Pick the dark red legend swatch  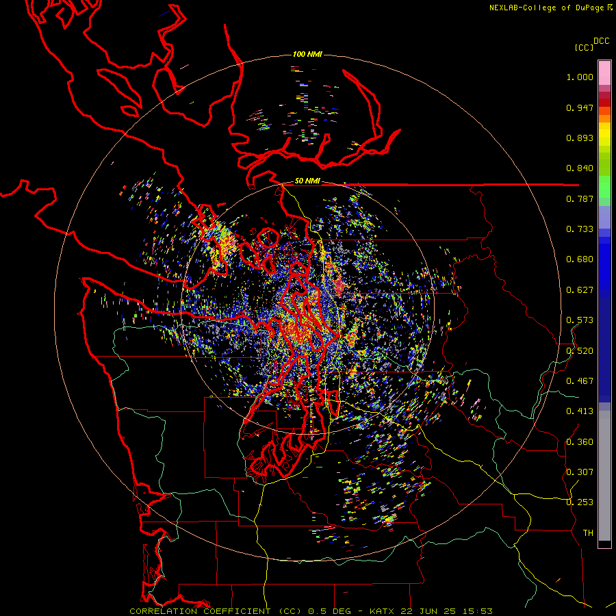tap(604, 103)
